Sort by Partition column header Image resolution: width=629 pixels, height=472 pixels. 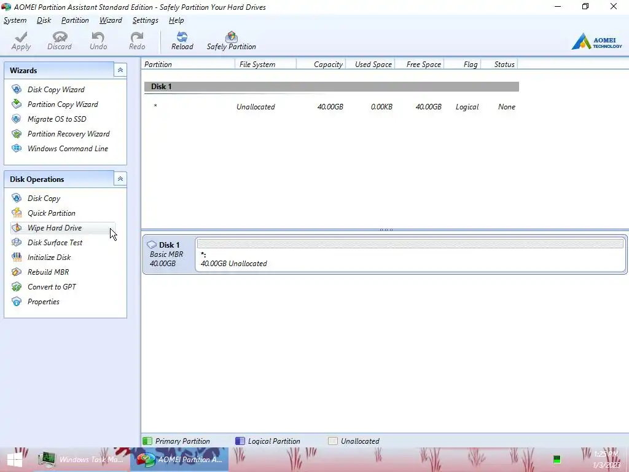(x=188, y=64)
